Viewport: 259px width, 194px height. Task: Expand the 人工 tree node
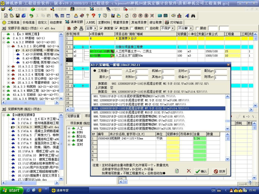pos(69,128)
